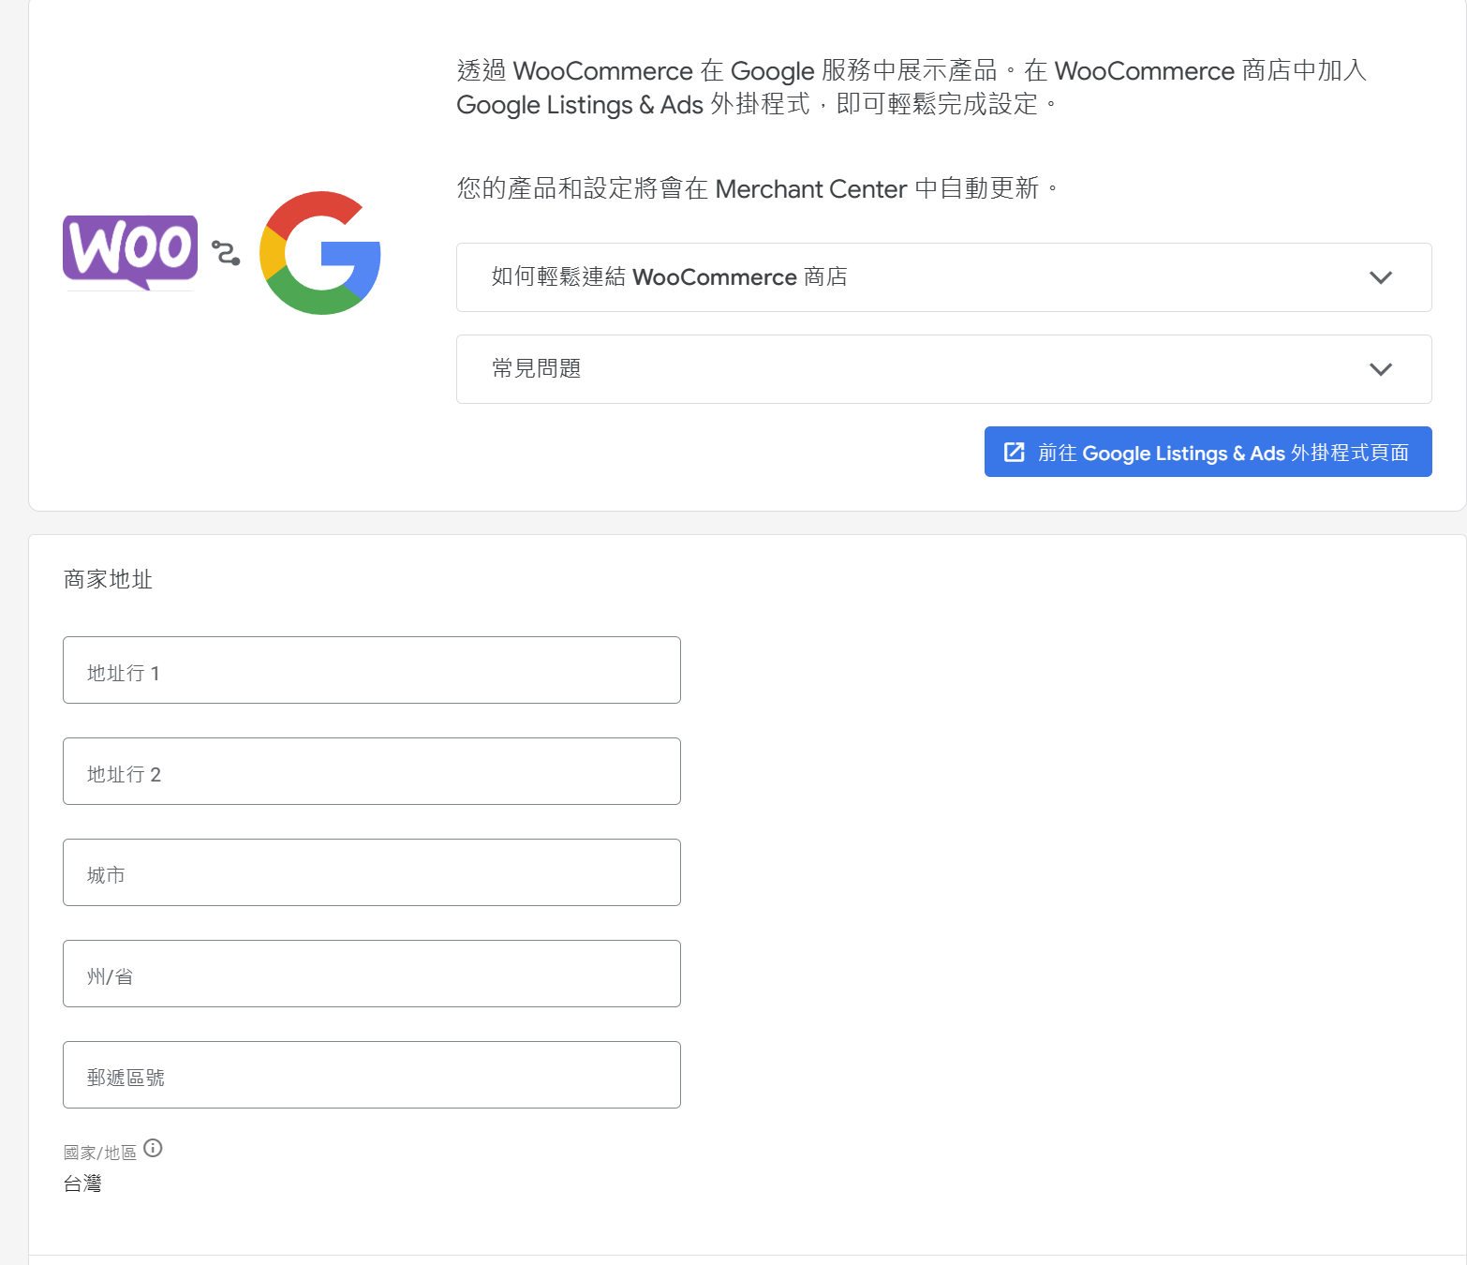Click the WooCommerce logo
The image size is (1467, 1265).
(x=130, y=252)
